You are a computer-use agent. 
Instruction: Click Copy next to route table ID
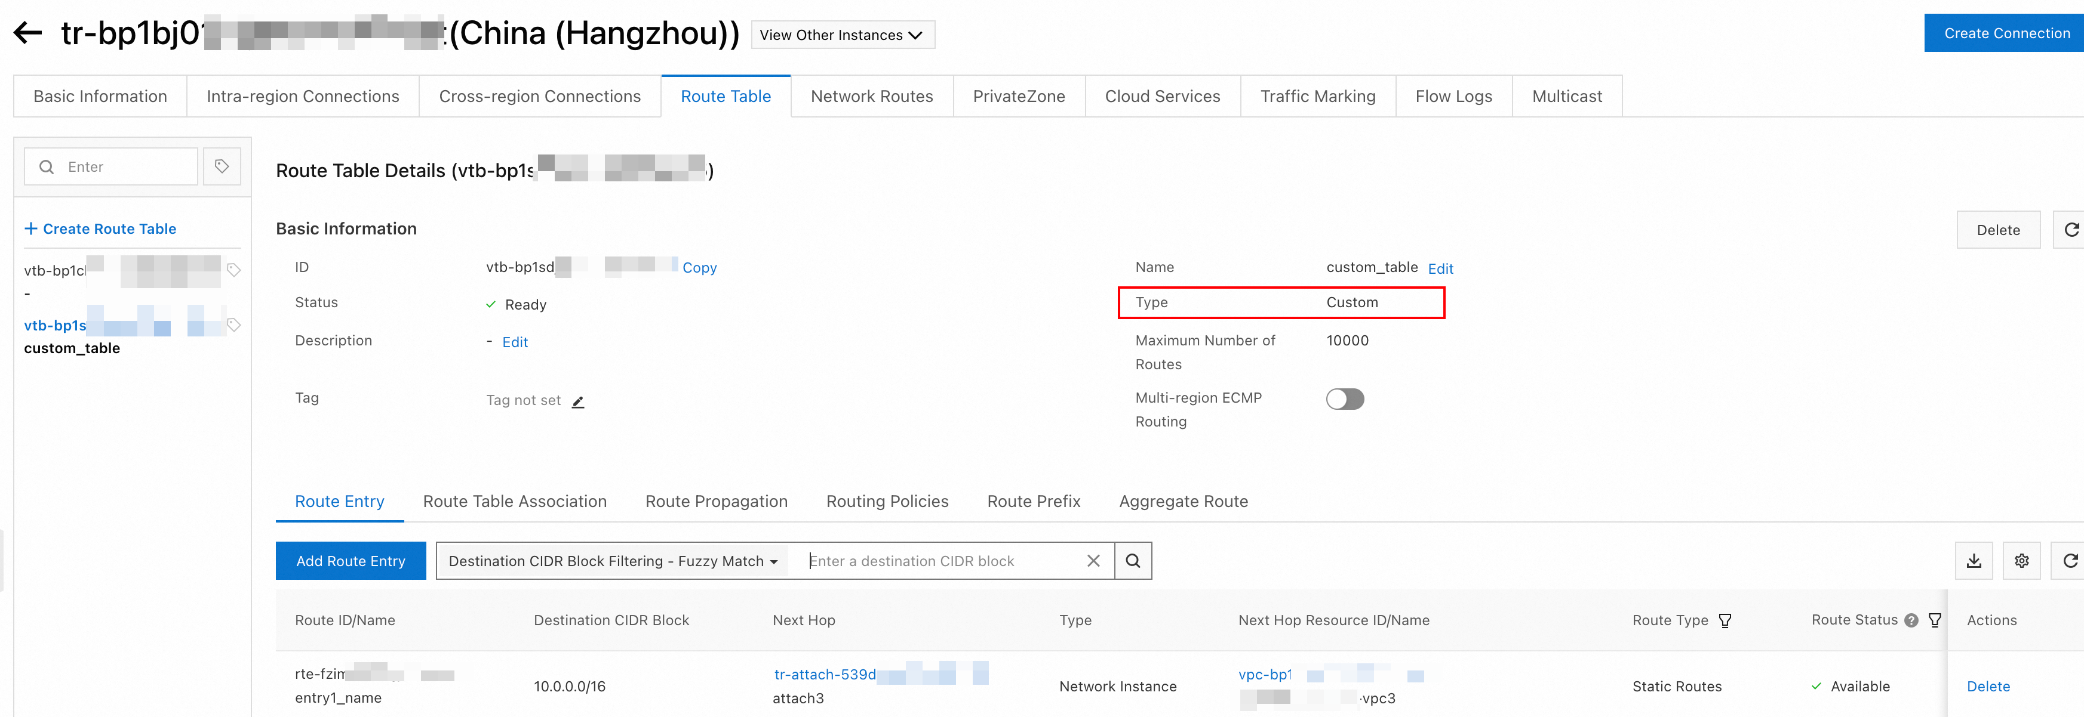(699, 268)
